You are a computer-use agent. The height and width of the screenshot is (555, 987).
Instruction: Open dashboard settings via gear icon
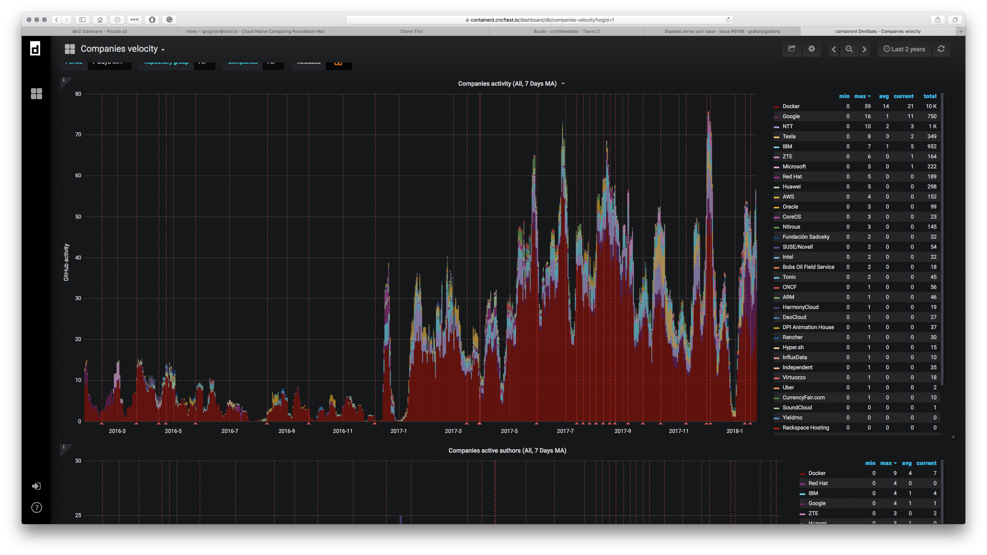(x=811, y=49)
